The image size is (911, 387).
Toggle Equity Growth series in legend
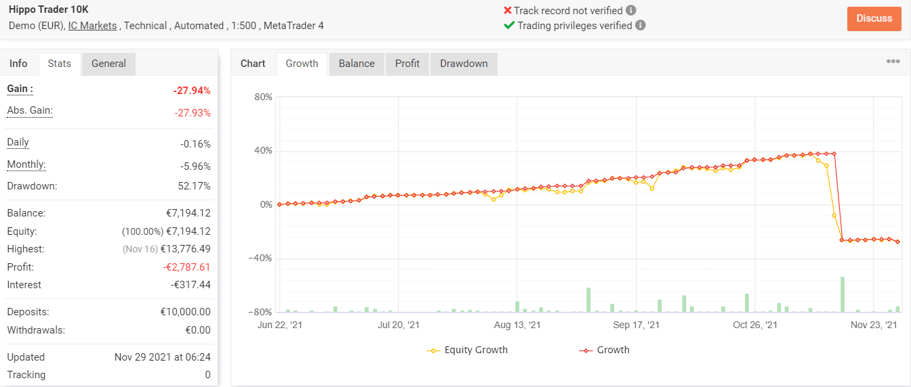[467, 350]
